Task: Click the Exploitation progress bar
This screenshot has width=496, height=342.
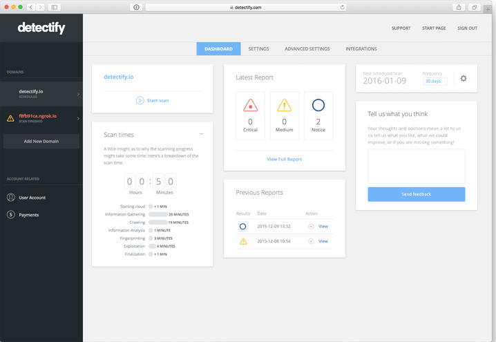Action: (x=152, y=246)
